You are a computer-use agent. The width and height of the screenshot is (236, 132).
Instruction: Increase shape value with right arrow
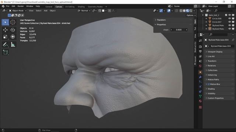[187, 30]
